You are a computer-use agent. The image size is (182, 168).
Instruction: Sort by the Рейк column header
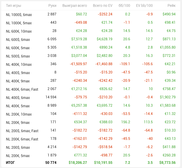pyautogui.click(x=171, y=6)
